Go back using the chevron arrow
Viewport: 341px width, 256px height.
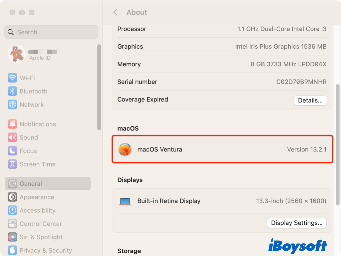coord(115,12)
